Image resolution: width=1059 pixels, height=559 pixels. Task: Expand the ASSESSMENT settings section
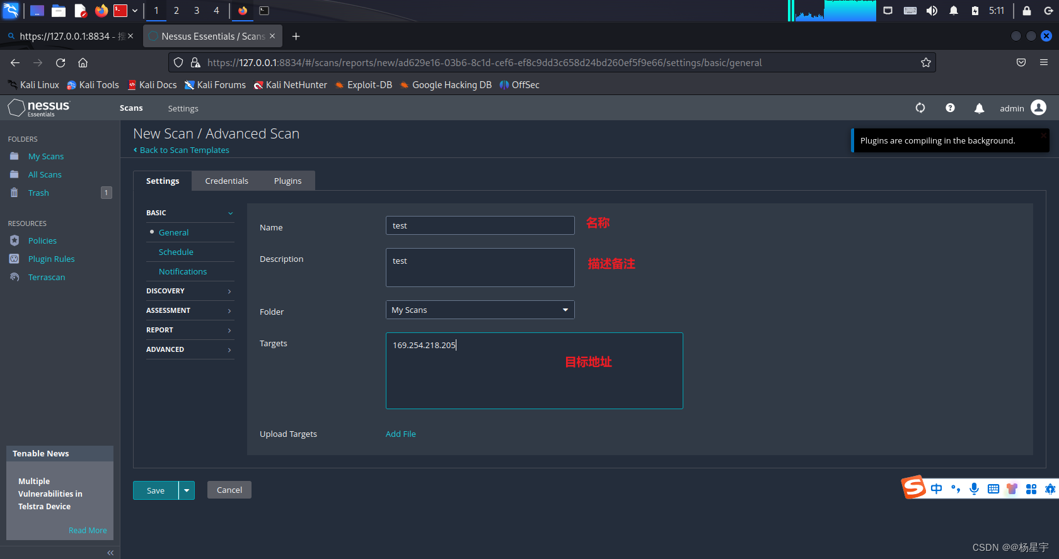[190, 310]
